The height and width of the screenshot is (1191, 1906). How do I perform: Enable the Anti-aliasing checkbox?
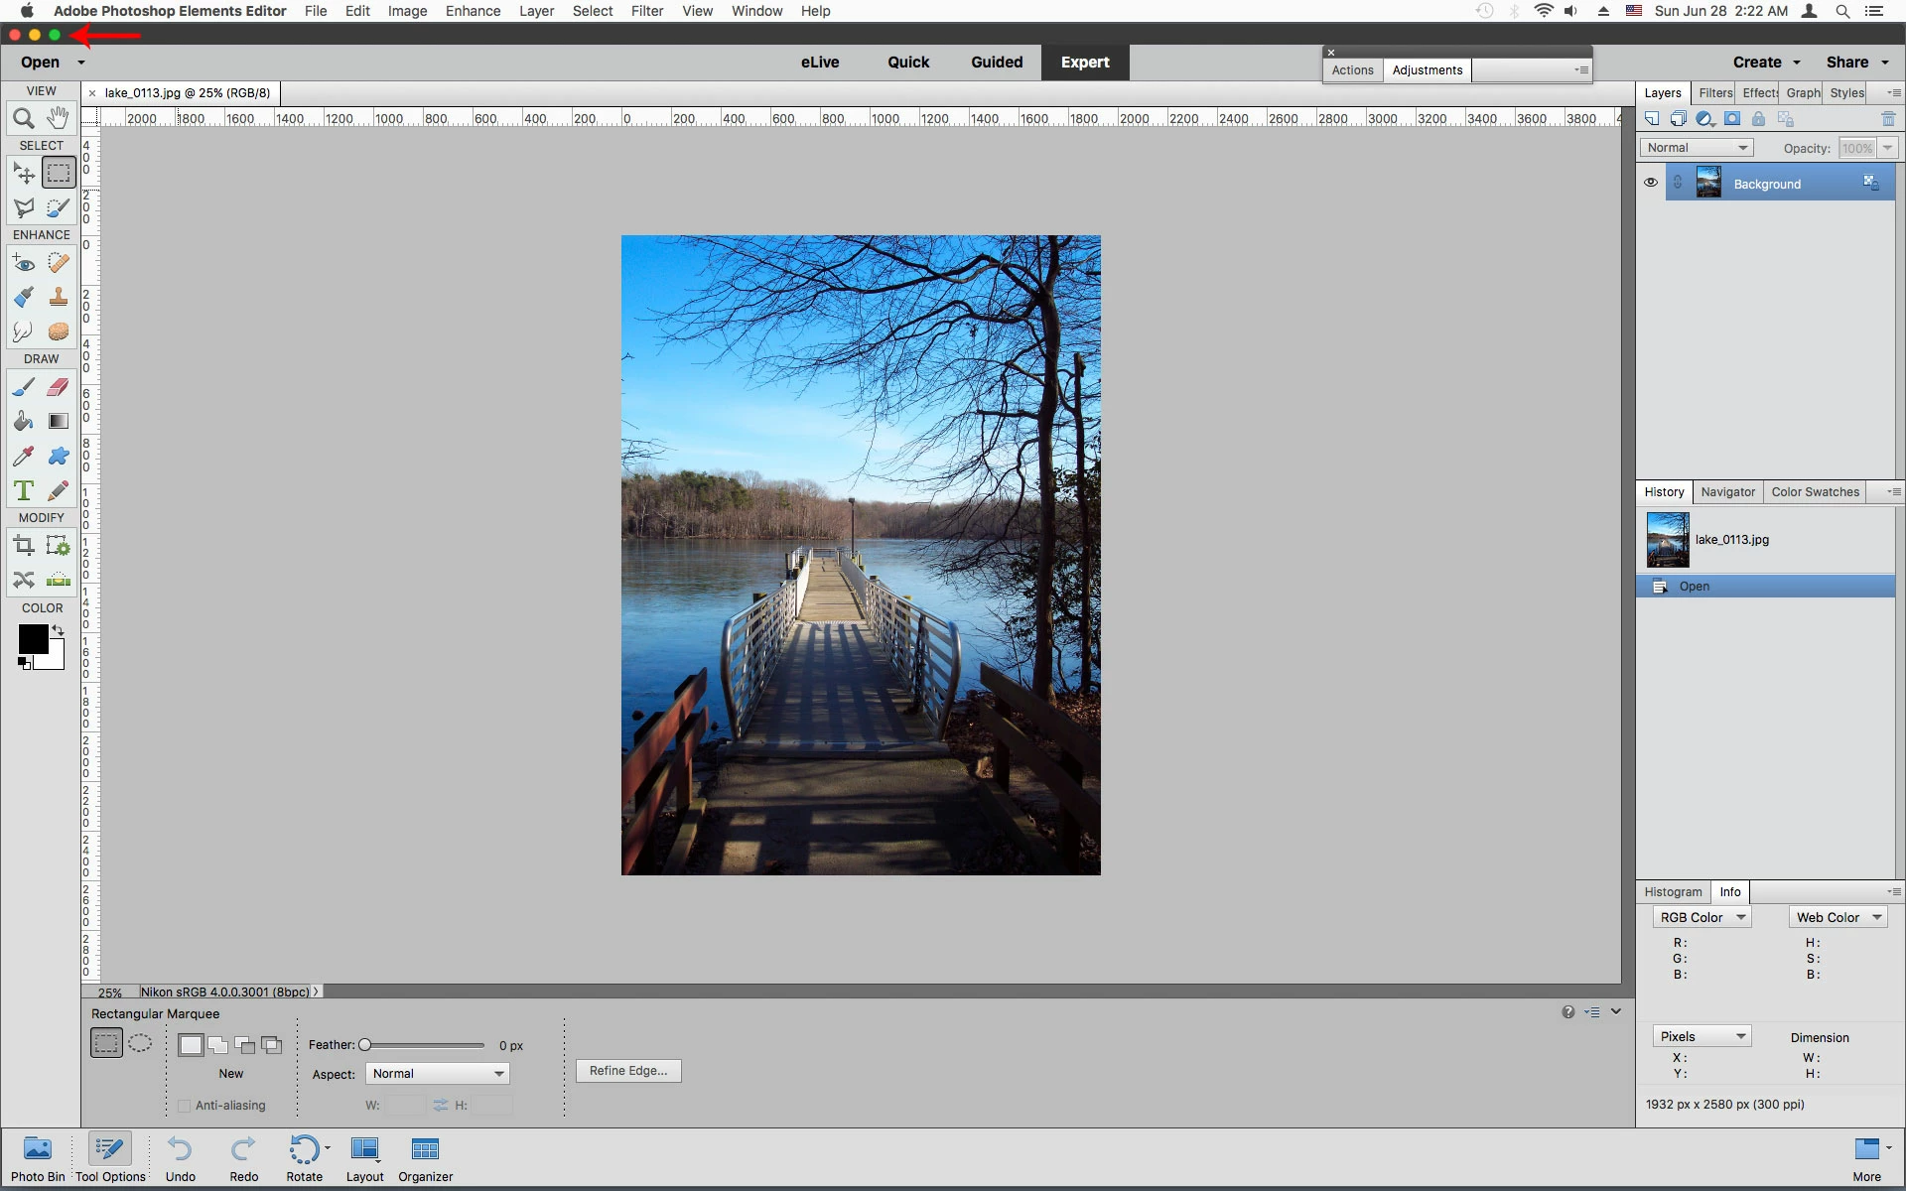pyautogui.click(x=185, y=1105)
